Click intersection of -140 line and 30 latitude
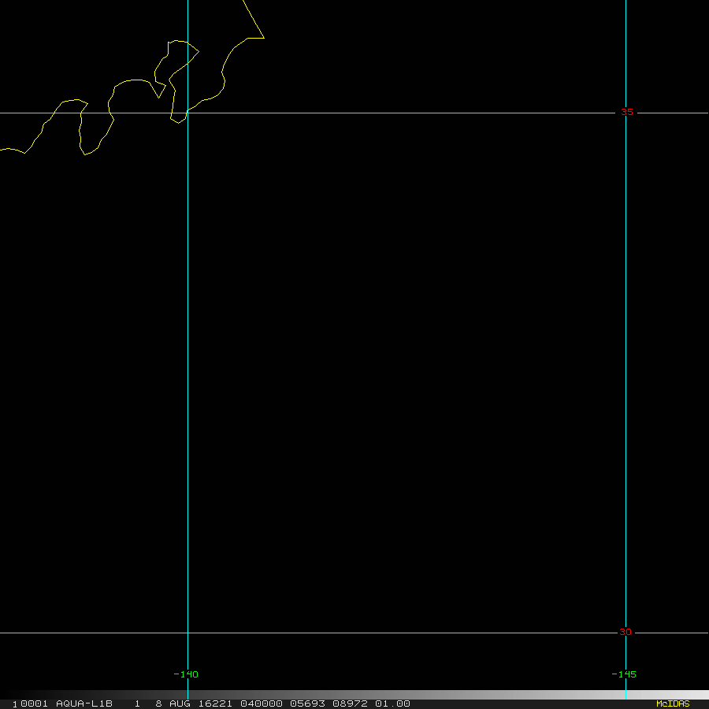709x709 pixels. (x=187, y=633)
